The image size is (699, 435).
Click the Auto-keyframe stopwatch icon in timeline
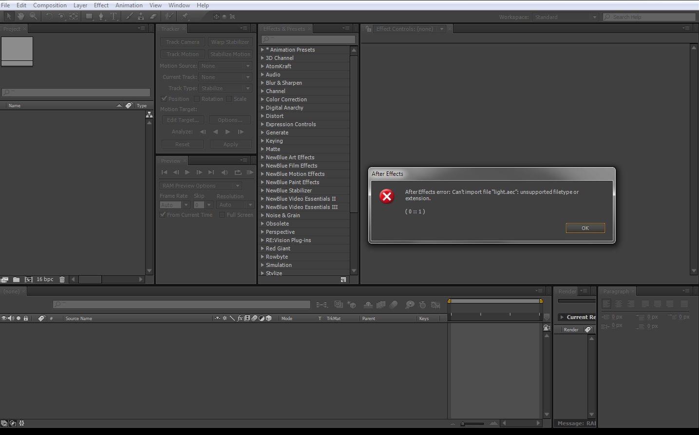(x=422, y=304)
